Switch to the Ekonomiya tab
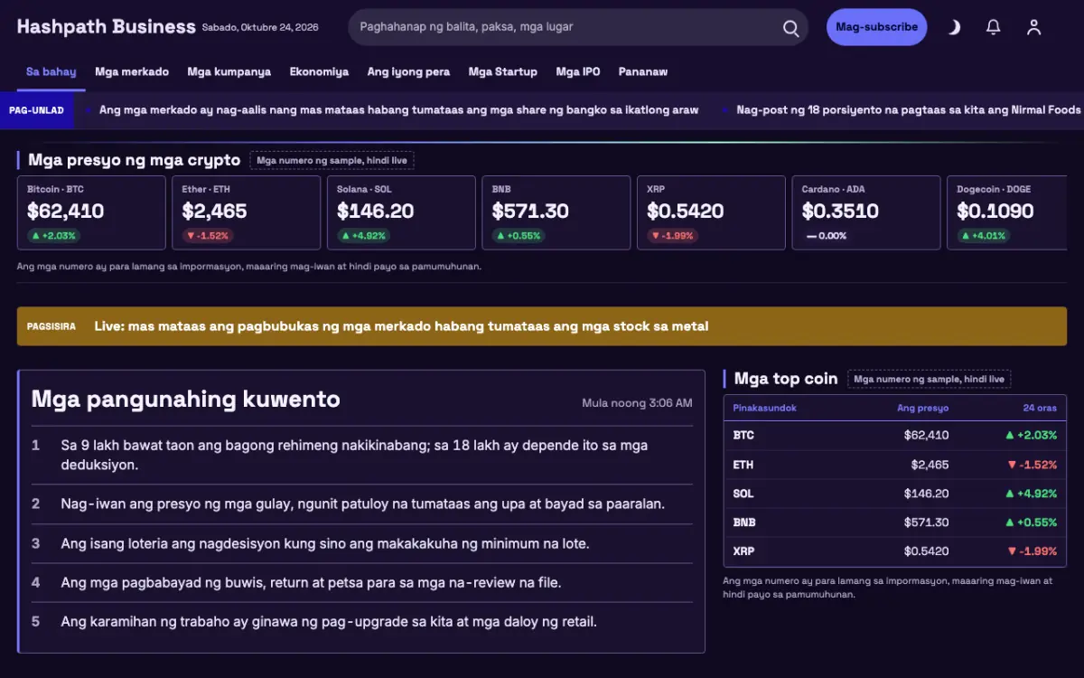The image size is (1084, 678). click(319, 71)
